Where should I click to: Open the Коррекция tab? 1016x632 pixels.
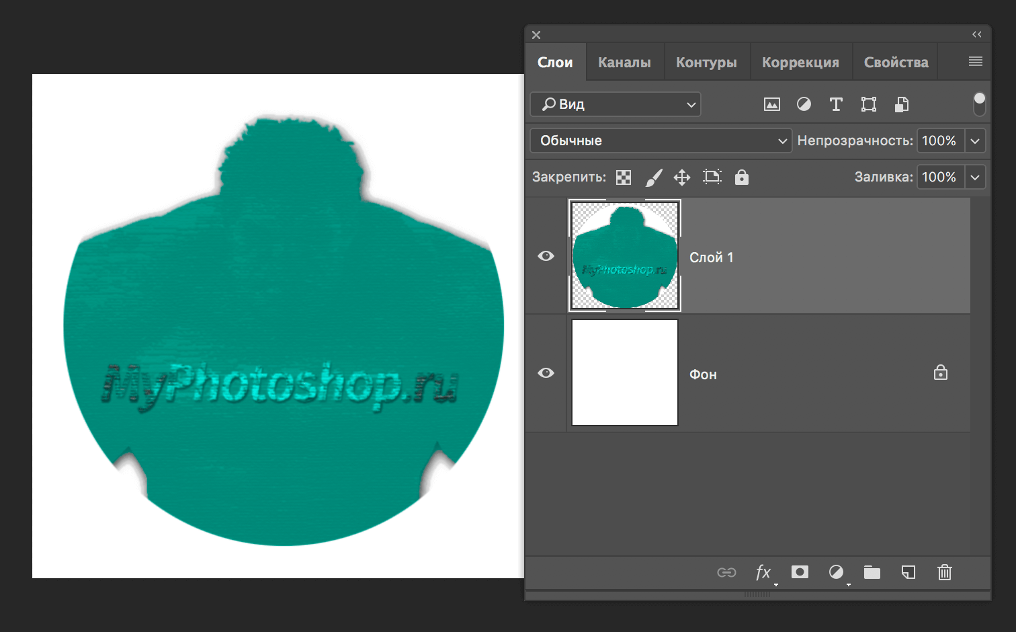[x=801, y=61]
